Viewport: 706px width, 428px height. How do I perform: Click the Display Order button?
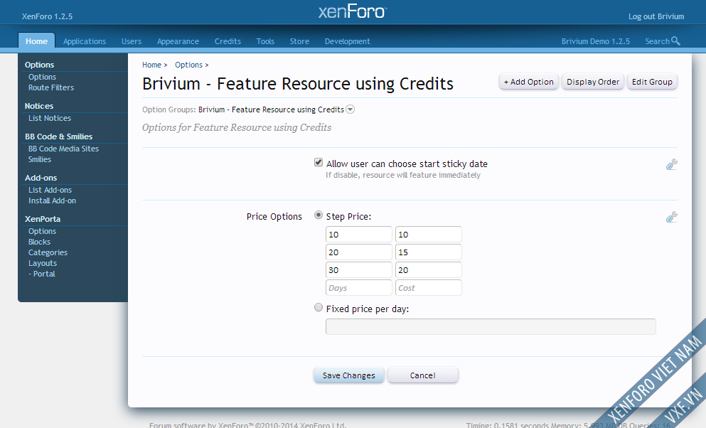(592, 82)
